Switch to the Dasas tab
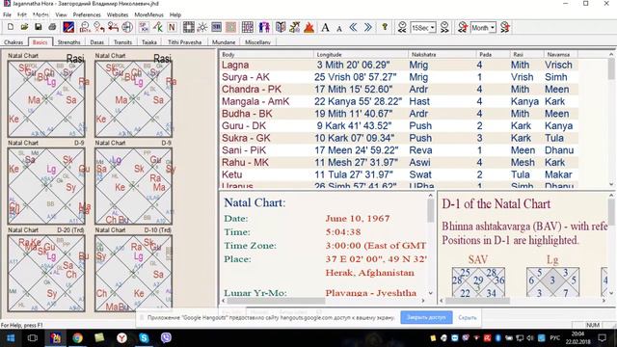This screenshot has width=617, height=347. 96,42
